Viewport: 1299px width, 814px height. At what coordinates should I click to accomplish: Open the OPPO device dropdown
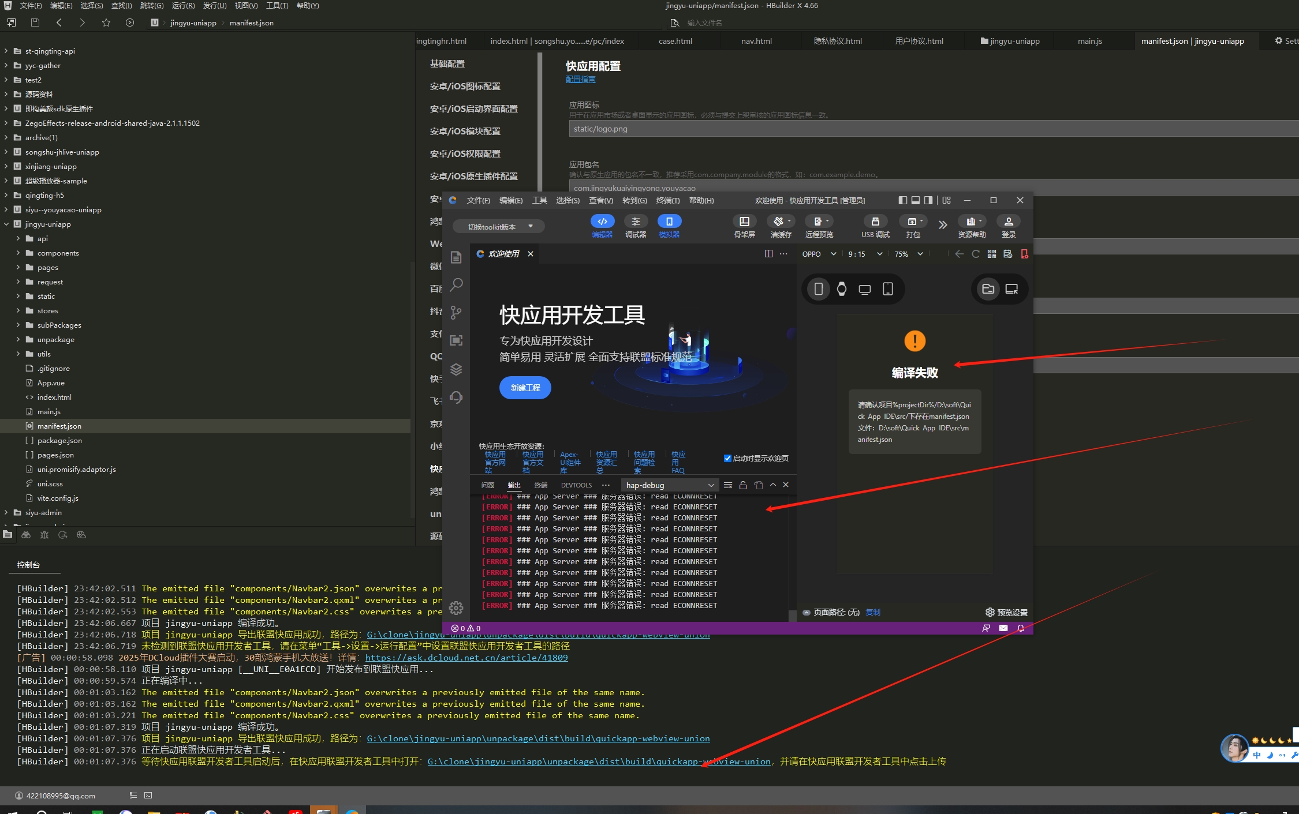pyautogui.click(x=819, y=254)
